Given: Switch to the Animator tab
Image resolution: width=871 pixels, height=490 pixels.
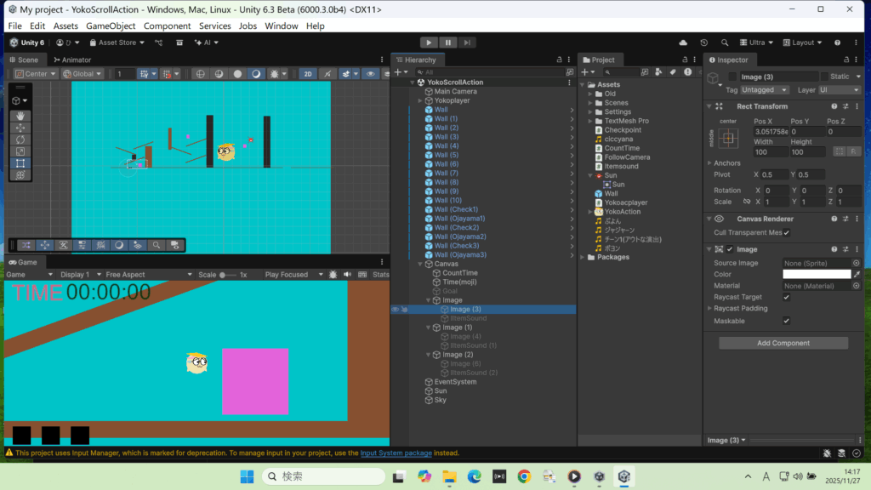Looking at the screenshot, I should 71,60.
